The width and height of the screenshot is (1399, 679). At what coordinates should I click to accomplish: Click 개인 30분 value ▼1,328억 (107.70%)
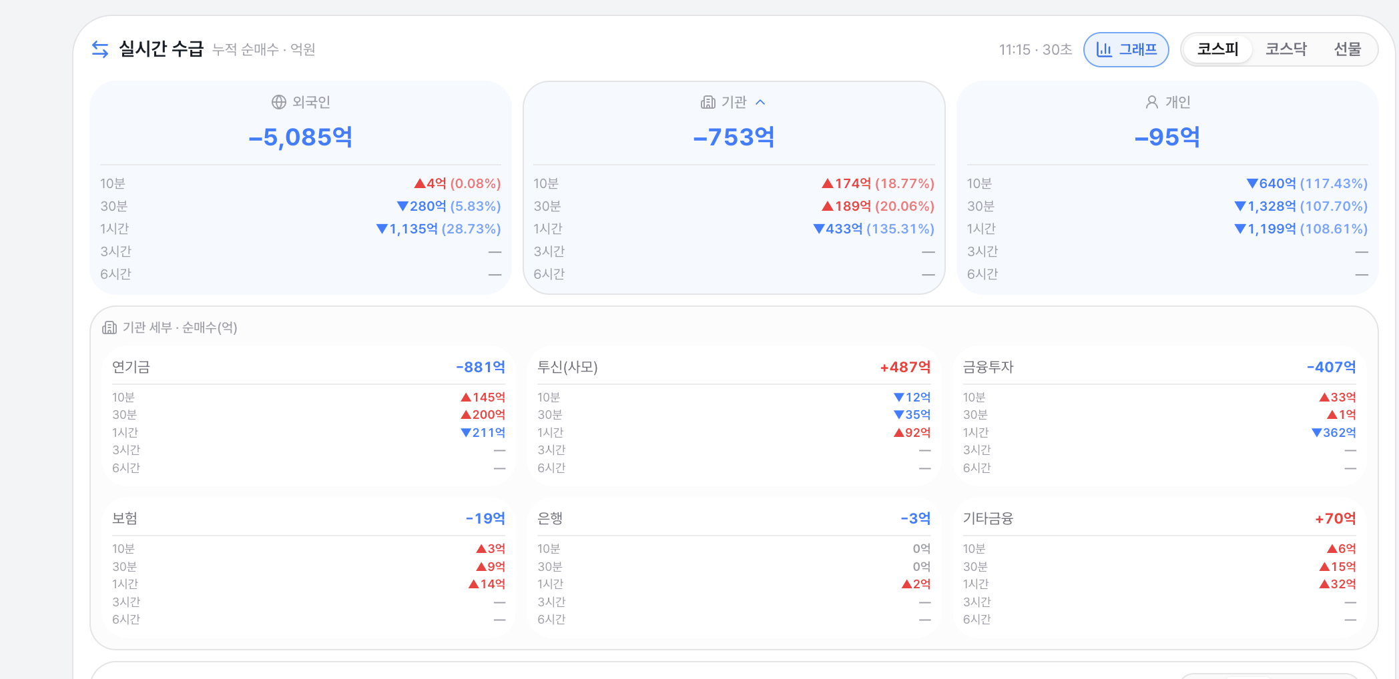tap(1301, 206)
